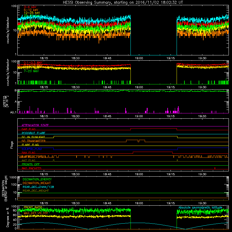232x232 pixels.
Task: Select the SC_TRANSMITTER flag label
Action: 33,141
